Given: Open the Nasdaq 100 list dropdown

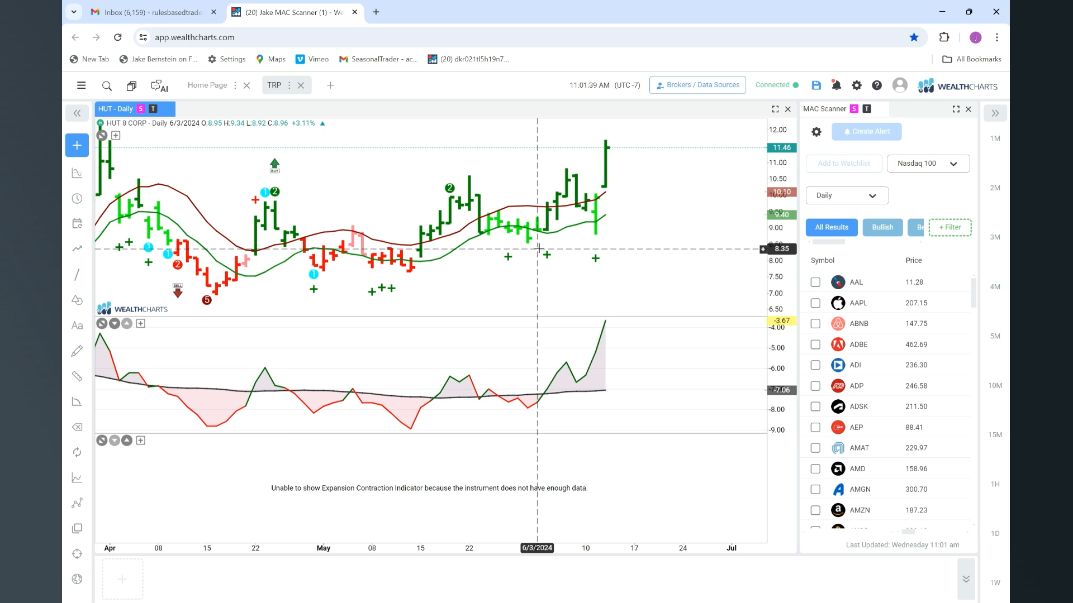Looking at the screenshot, I should [928, 164].
